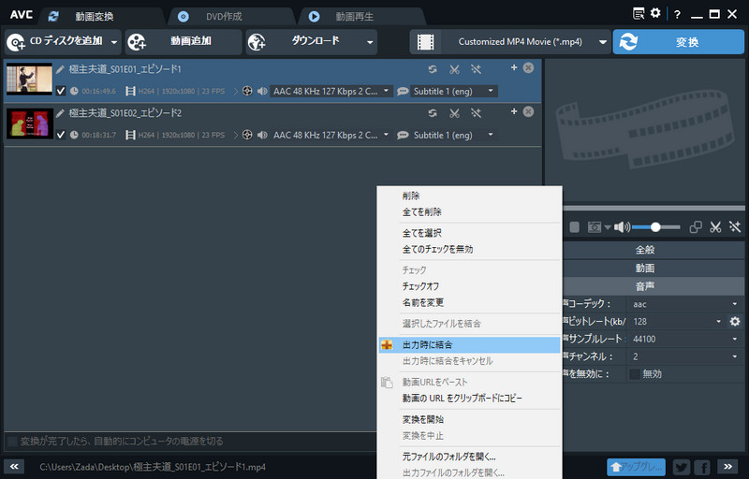Open effects wand for episode 2 row

click(x=476, y=113)
